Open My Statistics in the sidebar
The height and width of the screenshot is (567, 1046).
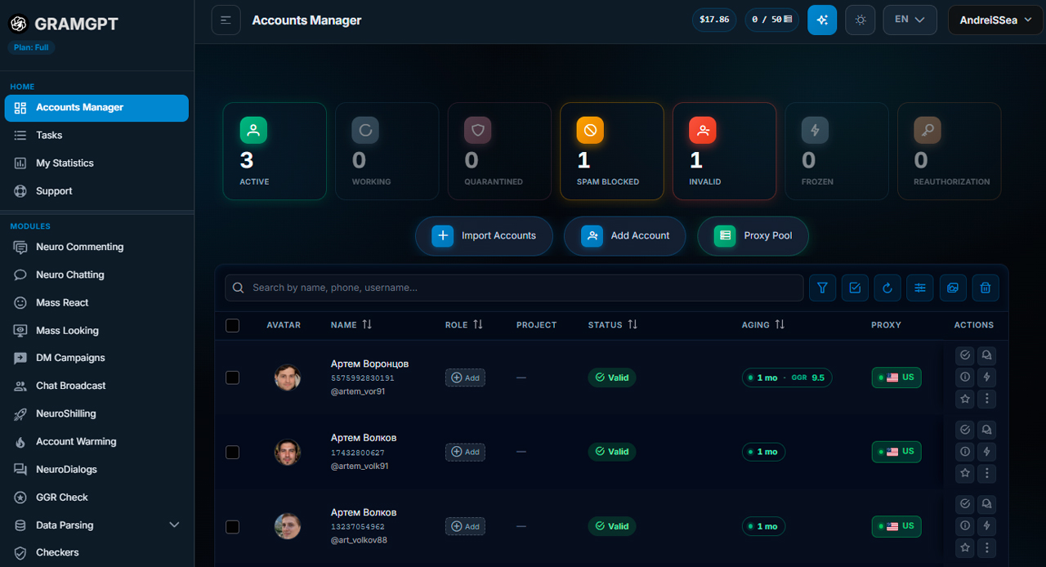(x=96, y=163)
